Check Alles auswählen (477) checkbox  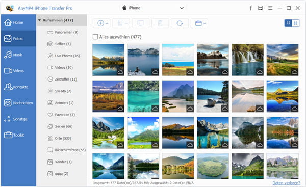pyautogui.click(x=95, y=37)
